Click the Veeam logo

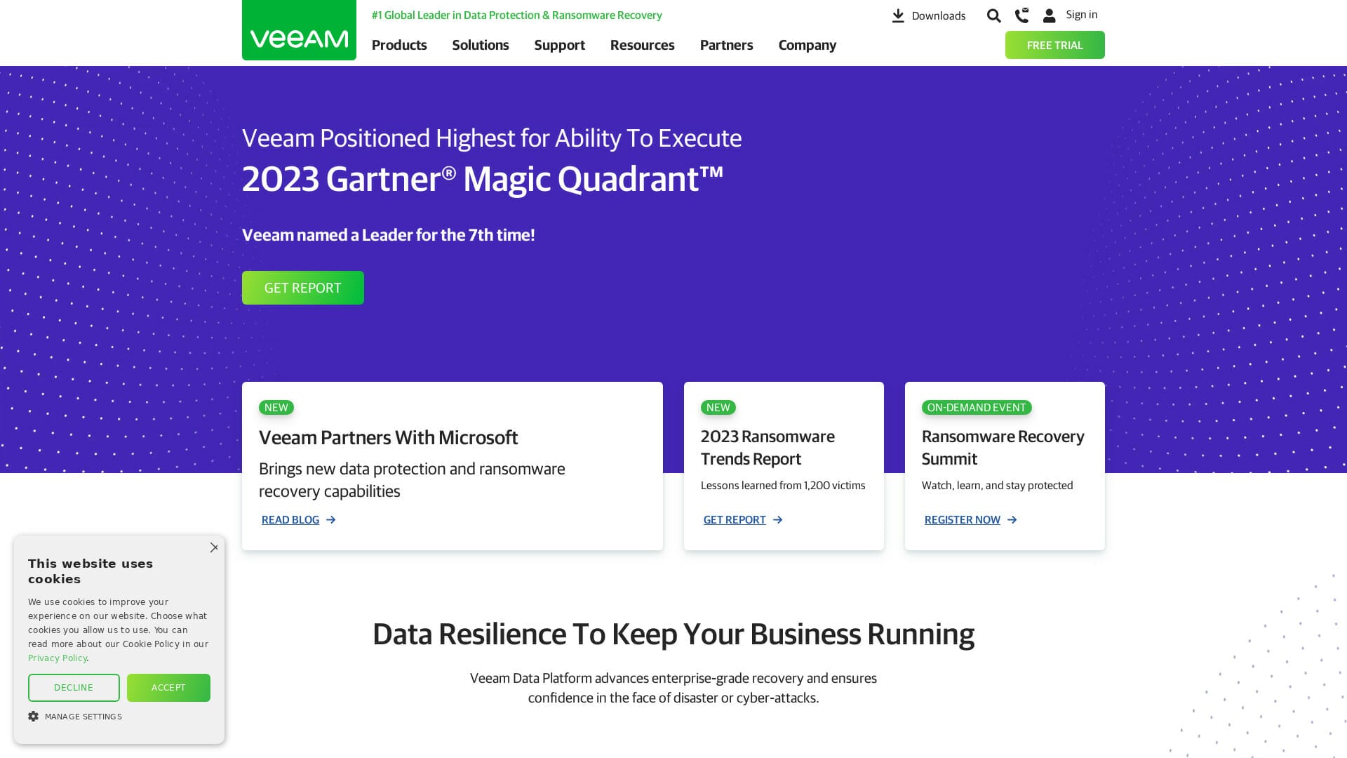299,32
